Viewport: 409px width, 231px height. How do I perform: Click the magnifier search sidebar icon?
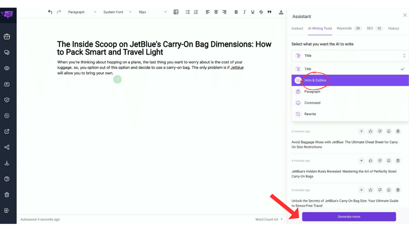click(7, 116)
